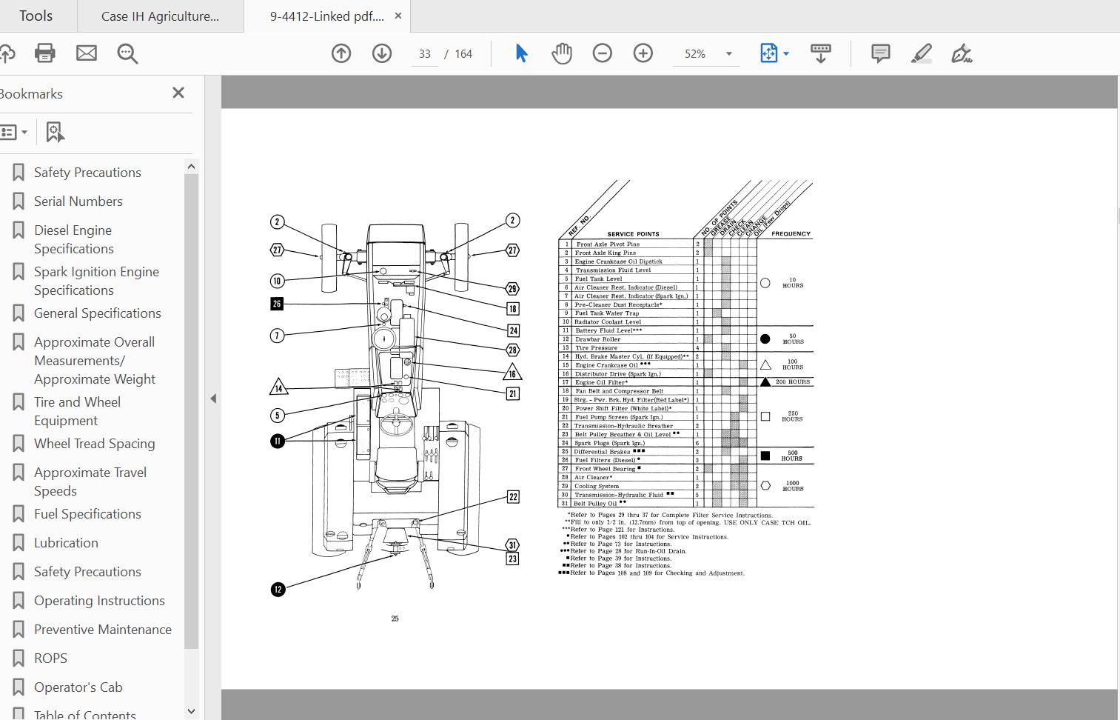Open the 52% zoom level dropdown

coord(728,54)
